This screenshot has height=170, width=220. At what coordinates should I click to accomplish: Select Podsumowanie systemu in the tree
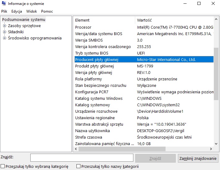[24, 20]
